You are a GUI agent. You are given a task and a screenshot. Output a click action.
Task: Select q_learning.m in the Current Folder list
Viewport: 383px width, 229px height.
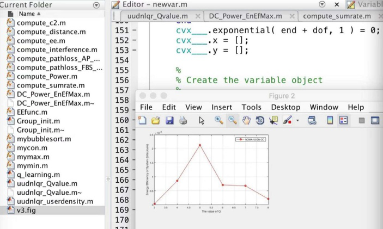pos(38,175)
